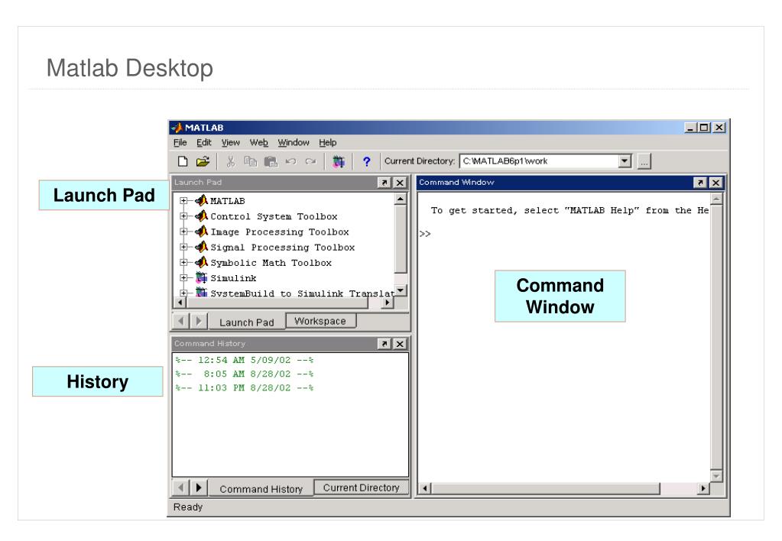Select Signal Processing Toolbox entry
This screenshot has height=541, width=782.
point(282,248)
